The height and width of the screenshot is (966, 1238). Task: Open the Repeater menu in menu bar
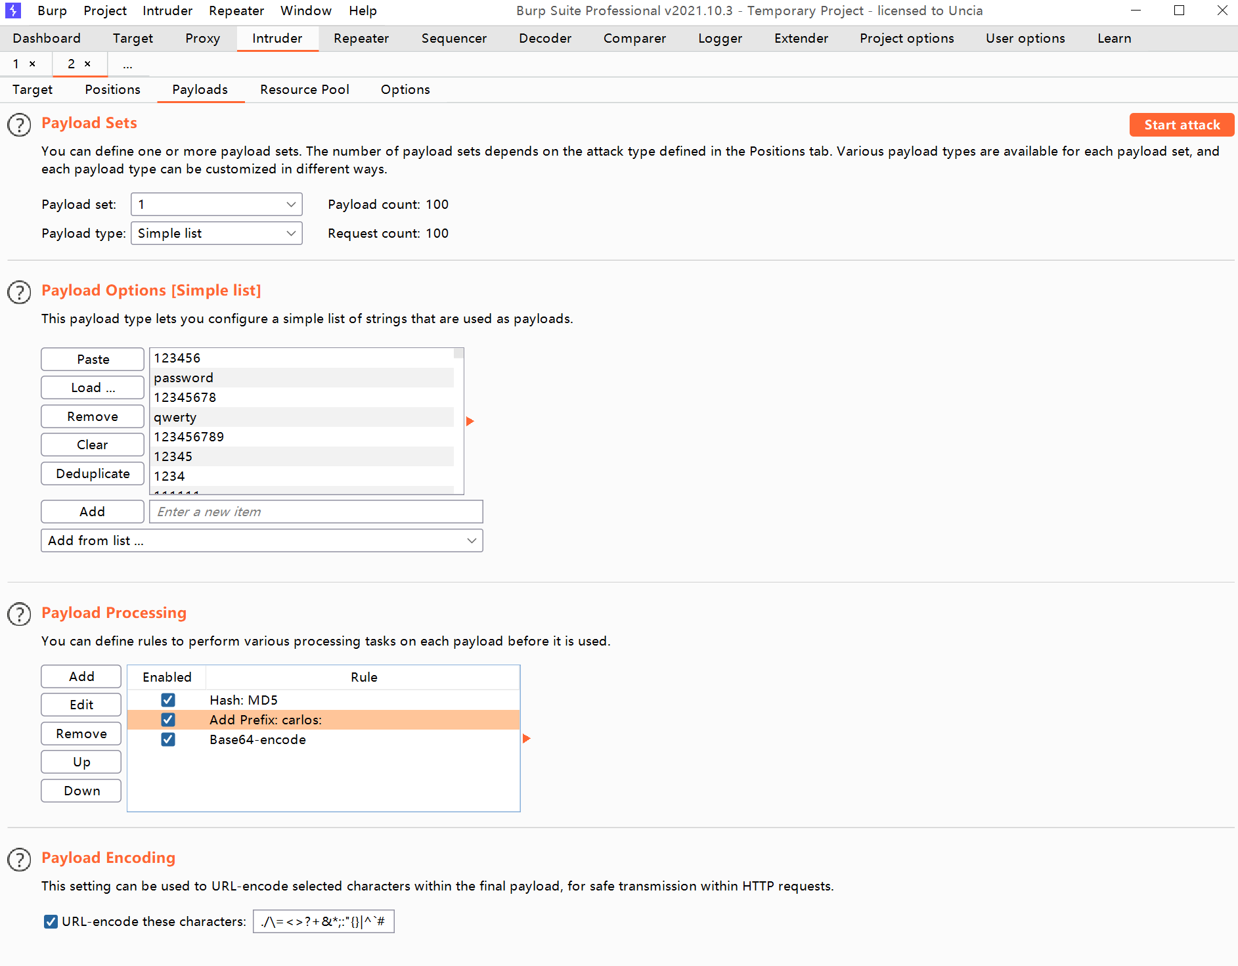tap(236, 11)
